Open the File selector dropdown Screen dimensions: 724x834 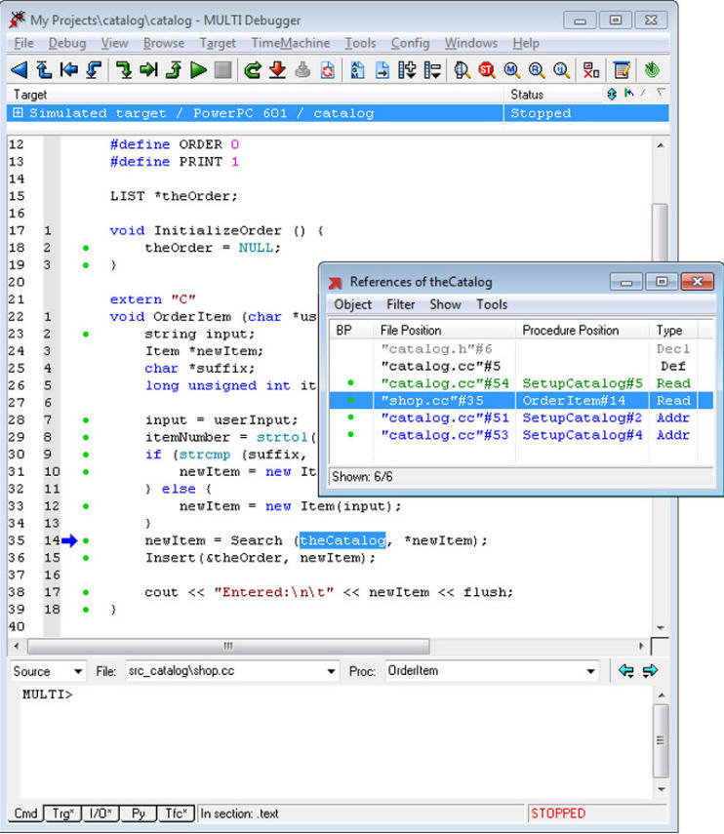pos(232,671)
